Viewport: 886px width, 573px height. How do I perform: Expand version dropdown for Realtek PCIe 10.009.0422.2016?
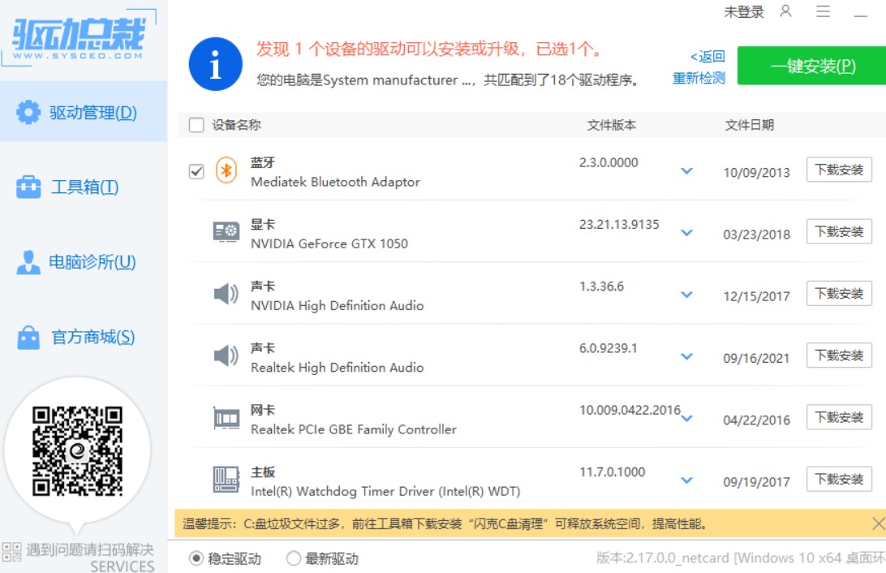click(686, 419)
